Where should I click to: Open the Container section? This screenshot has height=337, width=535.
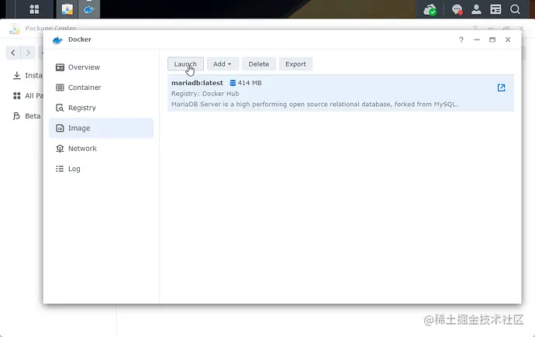coord(101,88)
